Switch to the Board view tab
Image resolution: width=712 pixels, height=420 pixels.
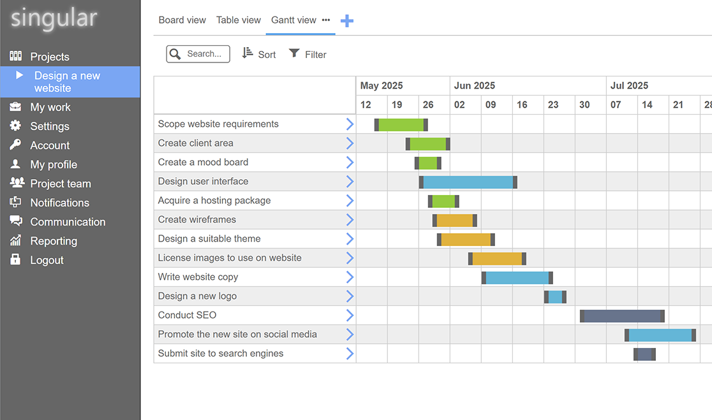point(182,20)
